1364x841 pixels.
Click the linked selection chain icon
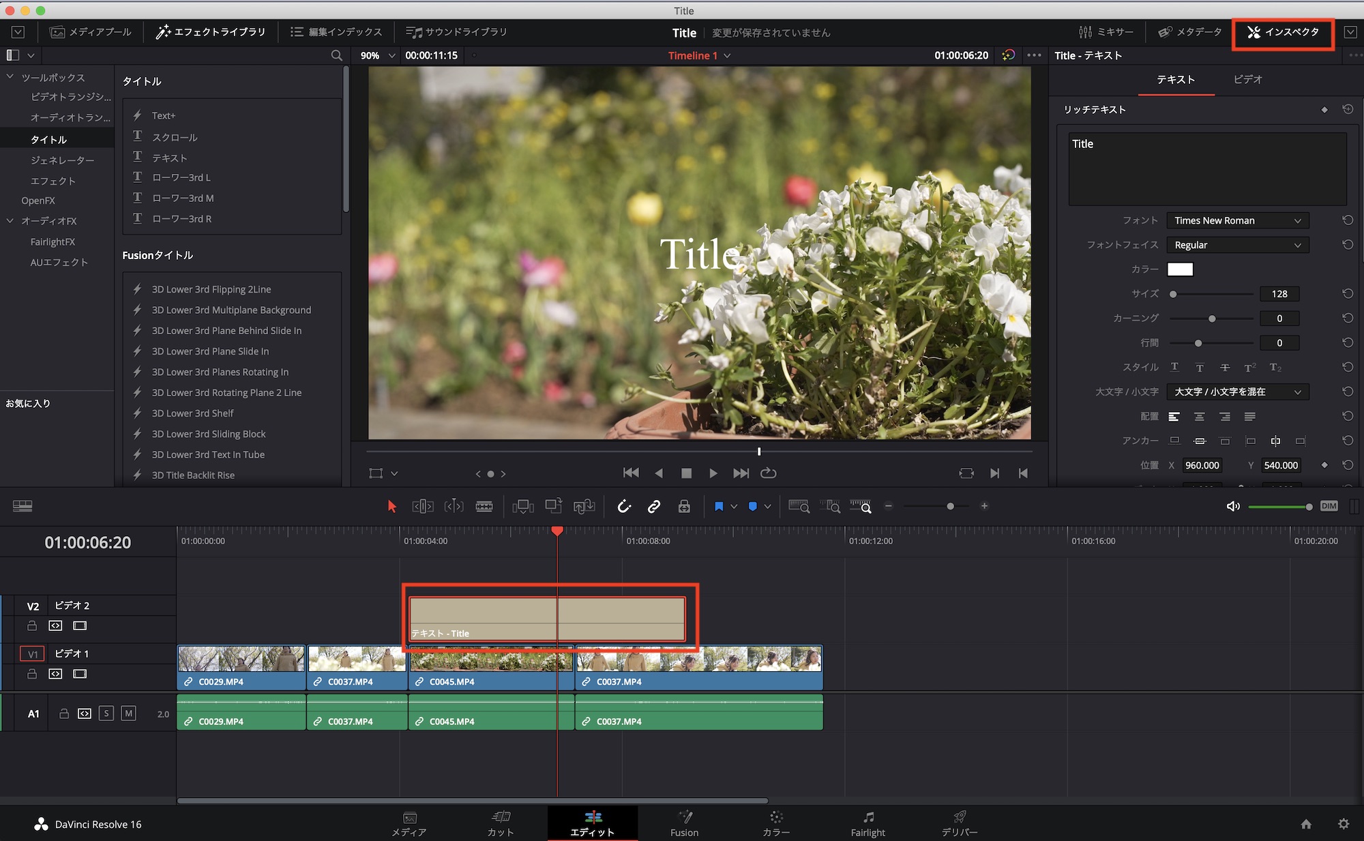[653, 506]
